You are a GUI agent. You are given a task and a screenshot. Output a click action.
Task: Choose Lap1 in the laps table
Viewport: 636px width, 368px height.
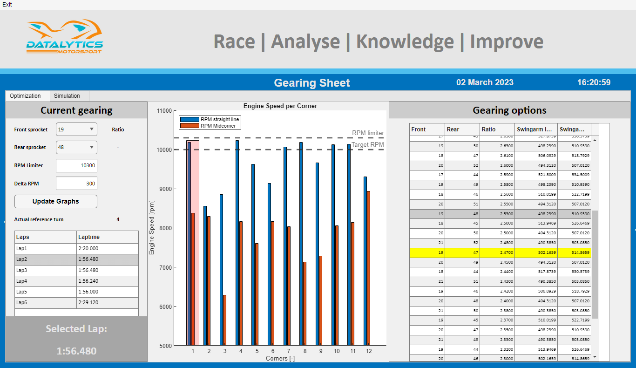pyautogui.click(x=46, y=249)
